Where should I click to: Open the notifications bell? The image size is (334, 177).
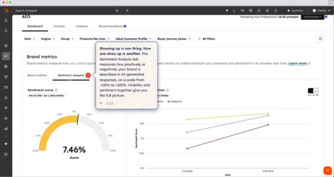pos(276,10)
